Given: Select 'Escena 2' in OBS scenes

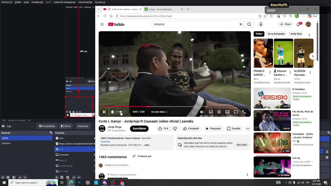Looking at the screenshot, I should tap(26, 143).
